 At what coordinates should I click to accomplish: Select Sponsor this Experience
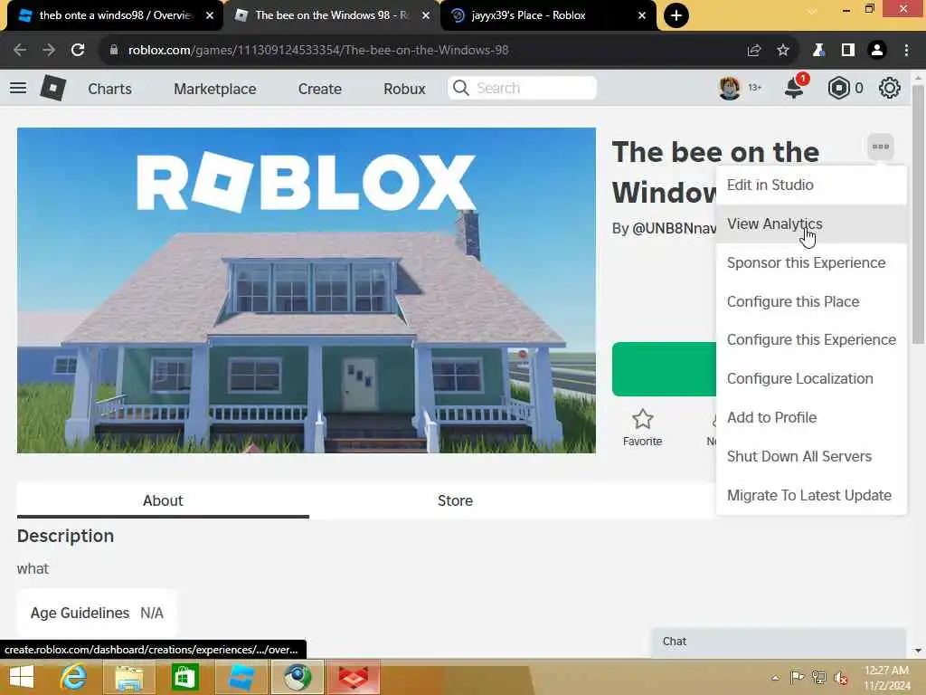coord(811,263)
